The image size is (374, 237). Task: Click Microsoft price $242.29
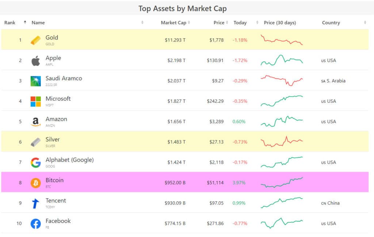click(215, 101)
